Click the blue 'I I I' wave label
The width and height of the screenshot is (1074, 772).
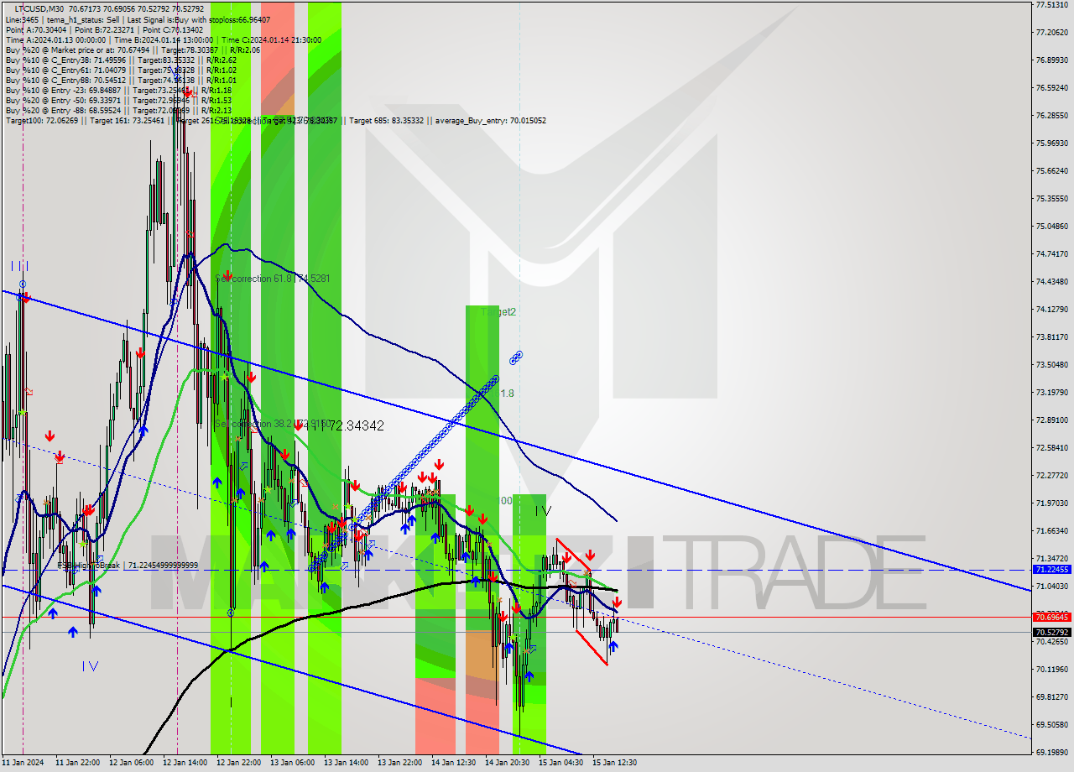click(20, 266)
